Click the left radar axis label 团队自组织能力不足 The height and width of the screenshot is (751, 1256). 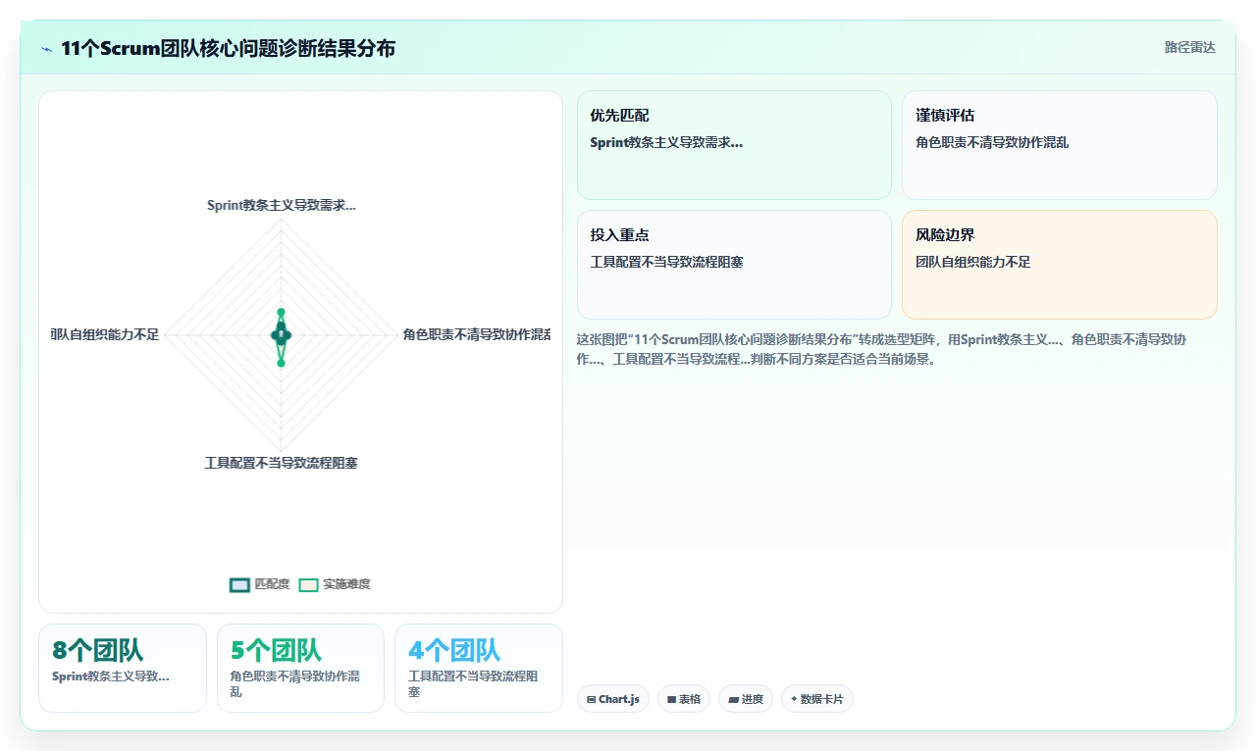[x=105, y=334]
